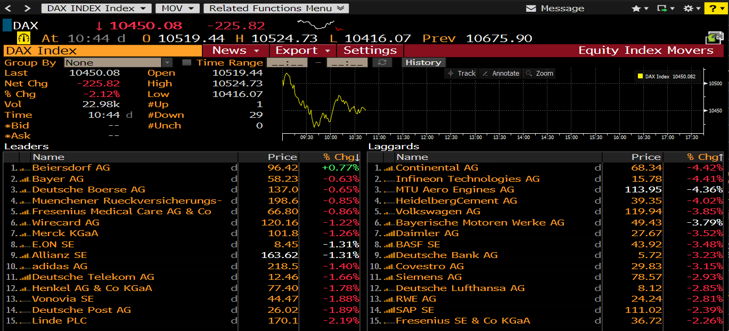This screenshot has height=331, width=729.
Task: Open the DAX INDEX Index dropdown
Action: 96,8
